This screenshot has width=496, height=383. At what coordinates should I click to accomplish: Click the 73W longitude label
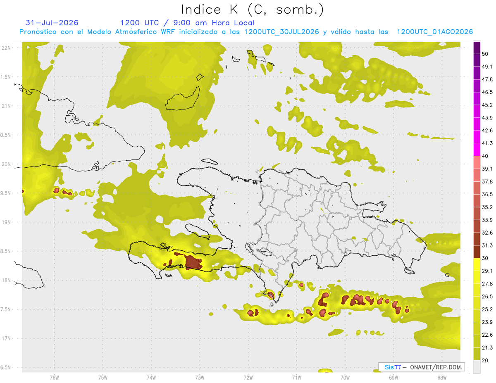click(x=200, y=377)
